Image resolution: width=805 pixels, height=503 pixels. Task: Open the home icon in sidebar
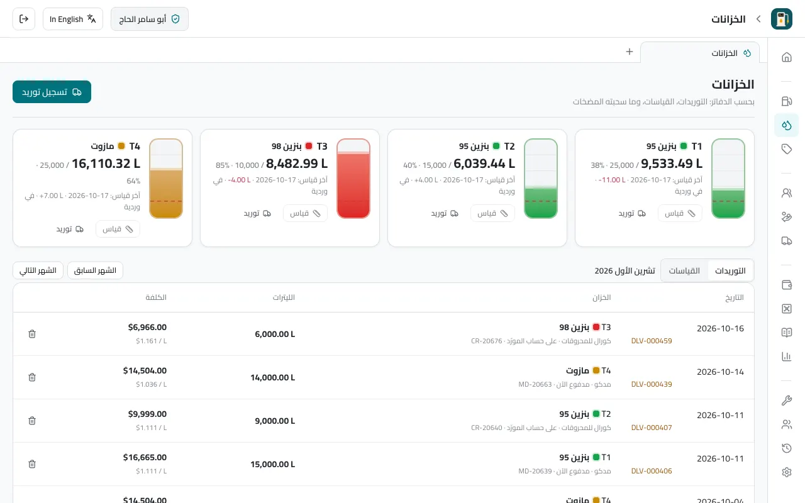coord(786,57)
